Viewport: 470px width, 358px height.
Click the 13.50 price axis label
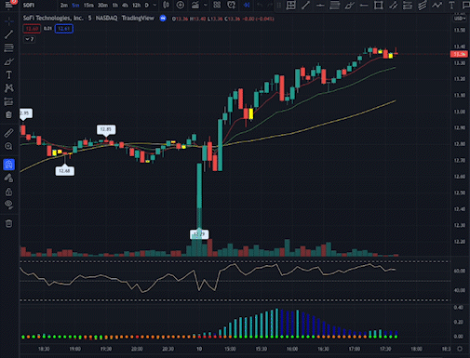pyautogui.click(x=459, y=30)
